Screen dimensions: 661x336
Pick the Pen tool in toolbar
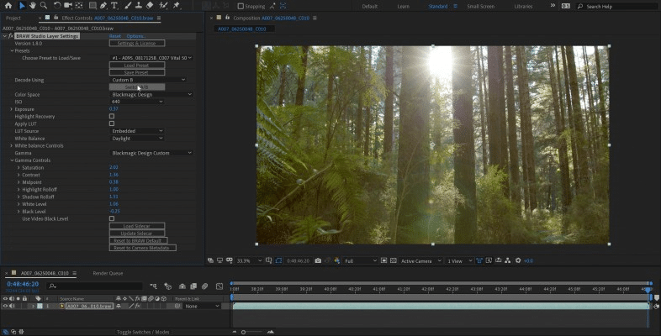tap(103, 6)
